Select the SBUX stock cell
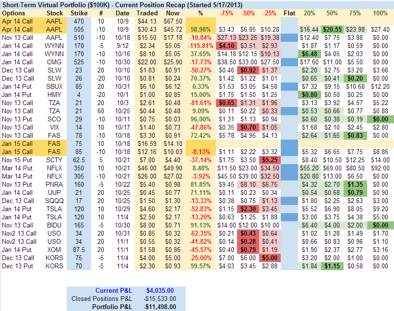This screenshot has width=394, height=311. [x=54, y=86]
